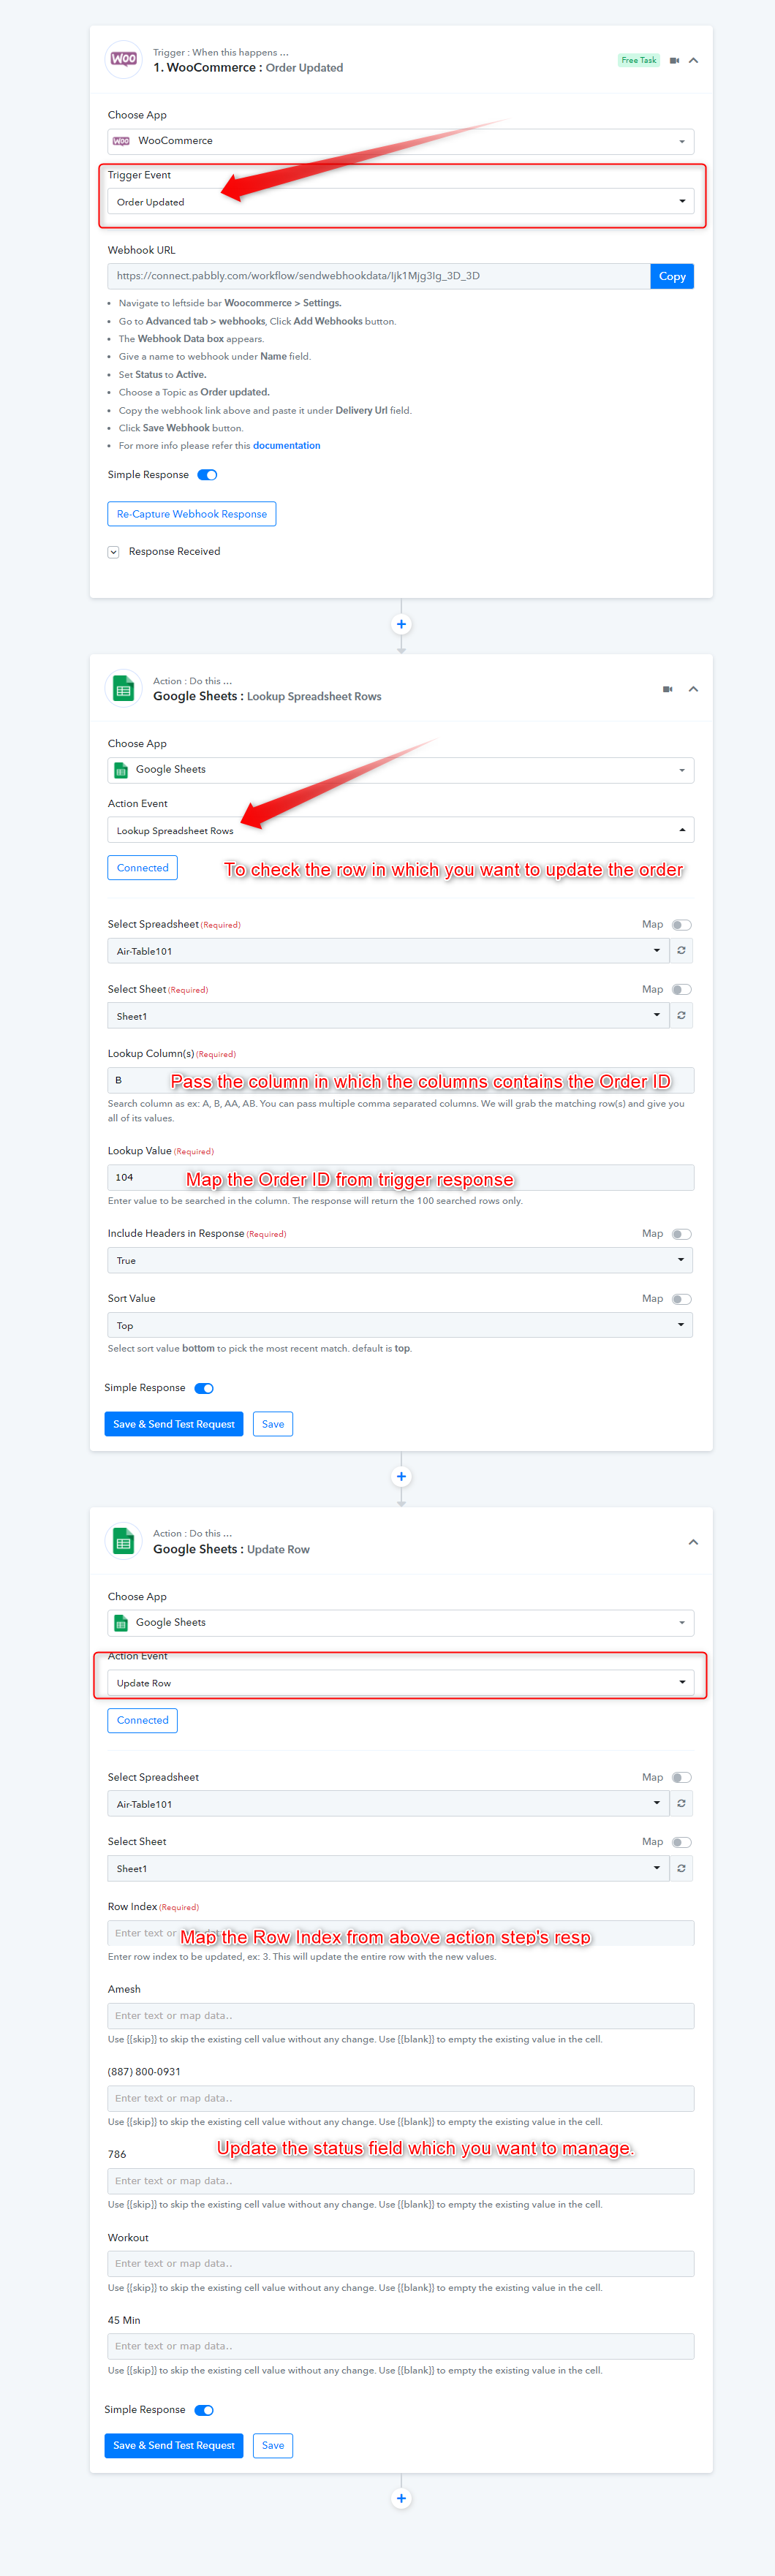Toggle Map for Select Spreadsheet in the Update Row step
775x2576 pixels.
coord(681,1778)
